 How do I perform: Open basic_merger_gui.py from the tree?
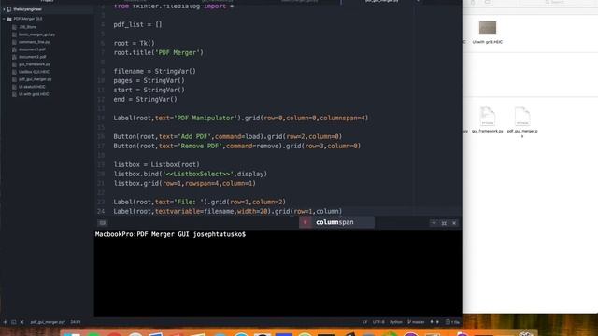coord(36,35)
